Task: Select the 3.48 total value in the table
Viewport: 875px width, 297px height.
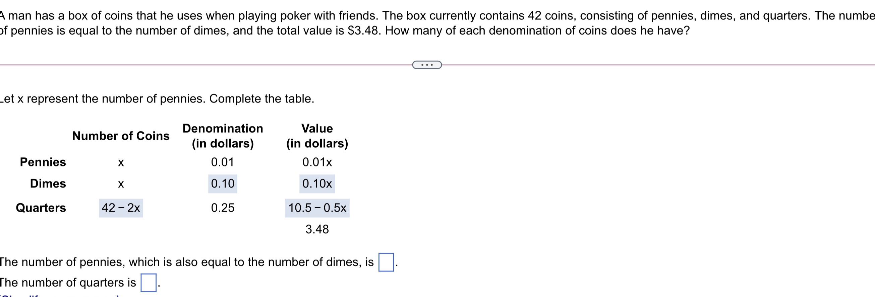Action: click(316, 230)
